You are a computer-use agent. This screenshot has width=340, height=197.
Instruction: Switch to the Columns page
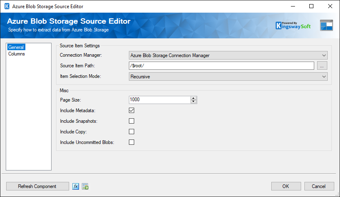[16, 54]
